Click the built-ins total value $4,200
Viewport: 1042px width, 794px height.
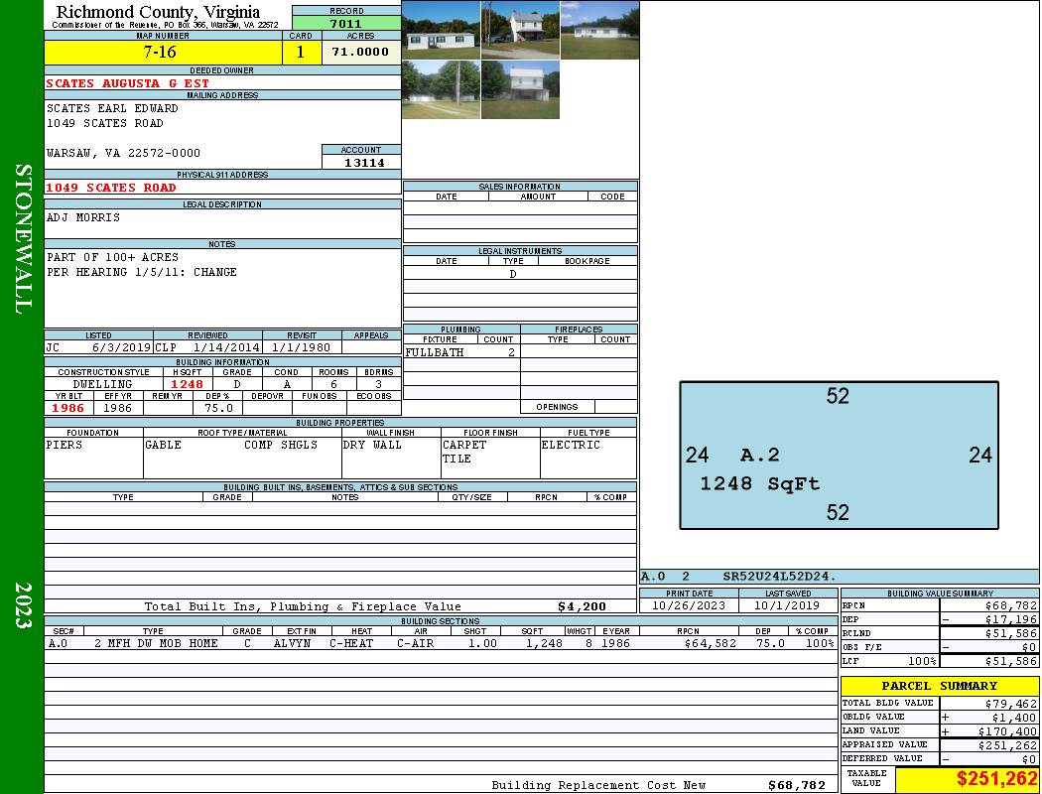click(582, 606)
